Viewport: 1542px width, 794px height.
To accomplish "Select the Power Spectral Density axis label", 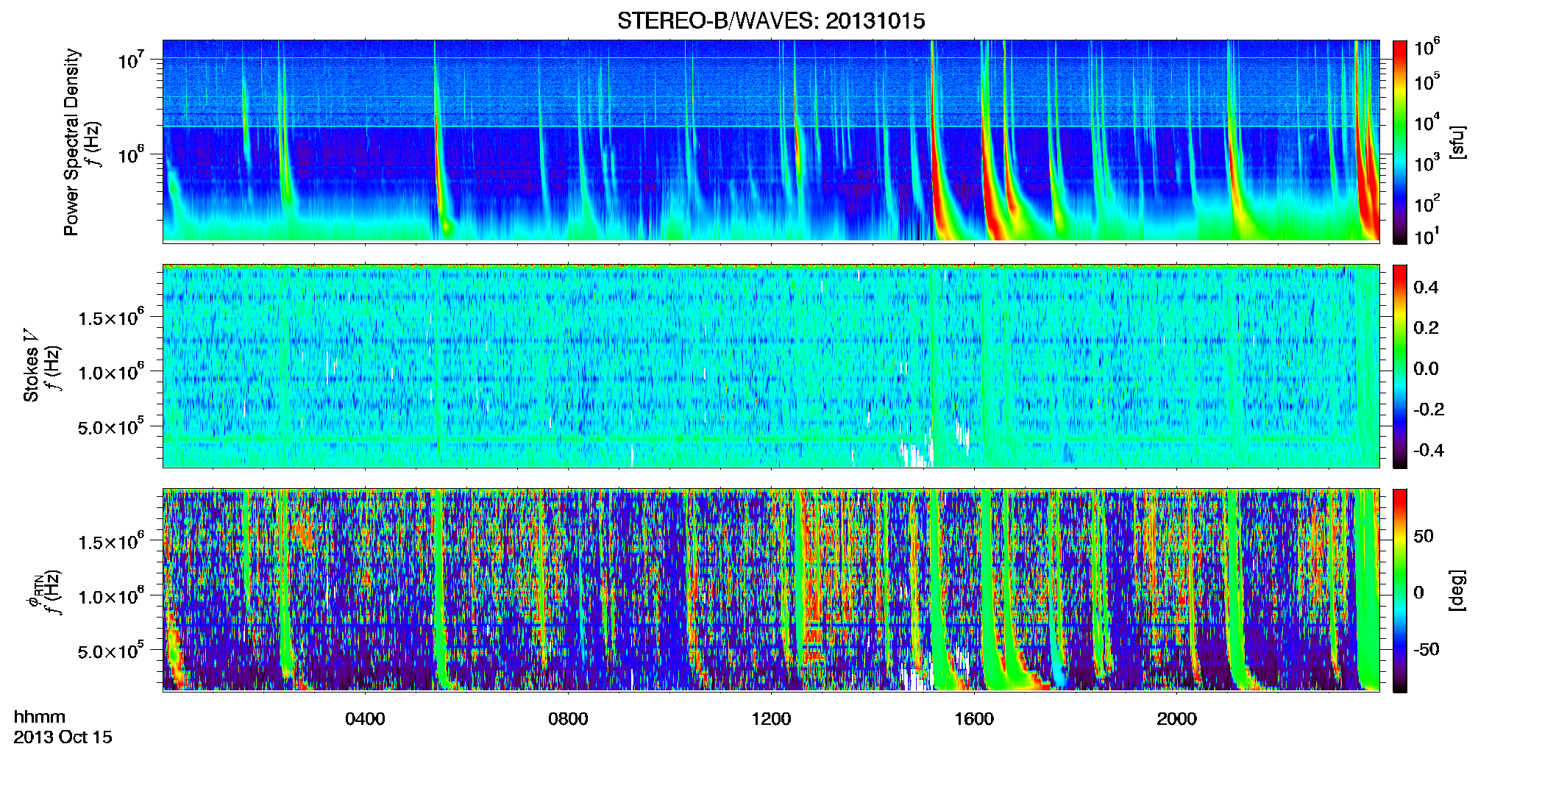I will coord(71,142).
